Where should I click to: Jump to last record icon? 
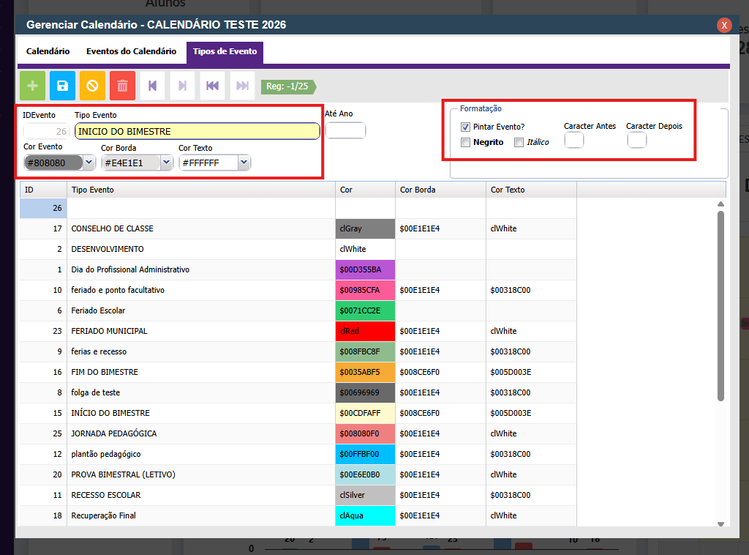(x=242, y=86)
